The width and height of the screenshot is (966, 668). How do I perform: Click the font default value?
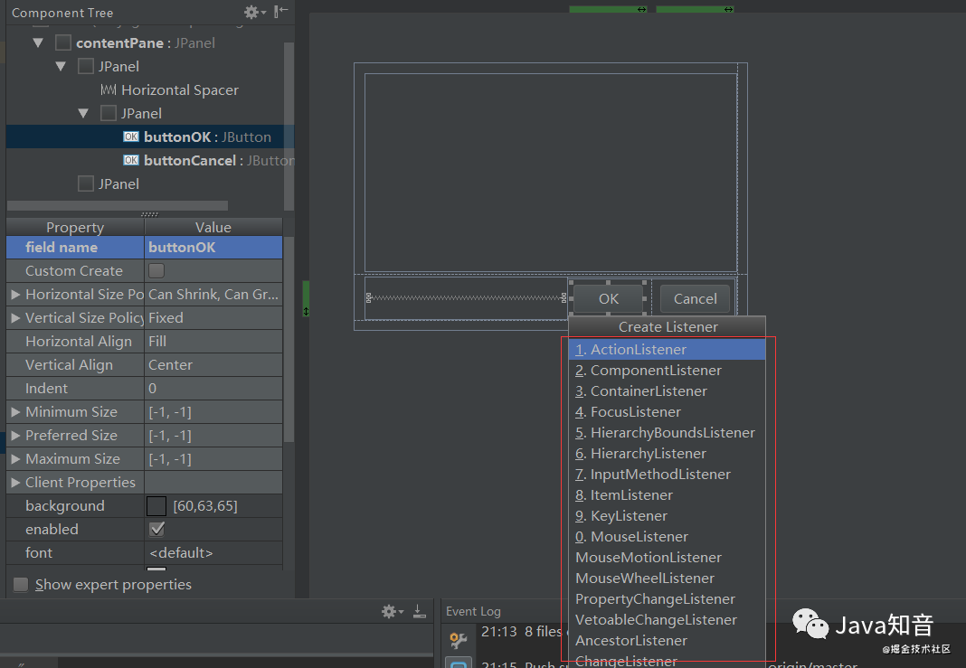pos(213,553)
